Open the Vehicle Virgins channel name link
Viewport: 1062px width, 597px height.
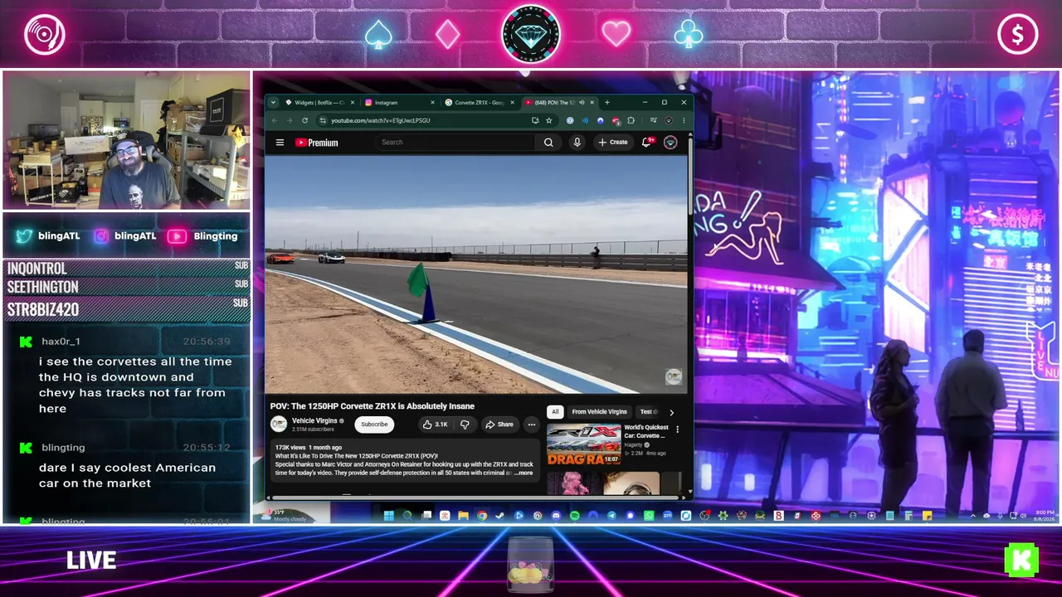(314, 420)
